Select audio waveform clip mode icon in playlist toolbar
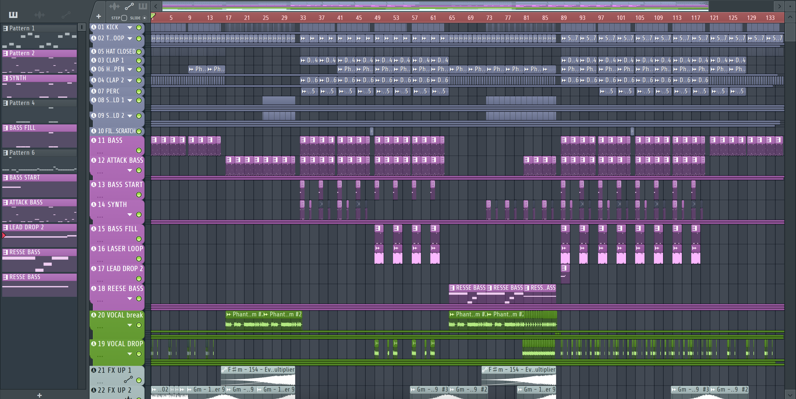 tap(114, 6)
